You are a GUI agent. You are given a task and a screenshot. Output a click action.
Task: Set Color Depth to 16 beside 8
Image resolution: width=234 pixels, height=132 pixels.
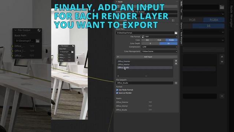coord(169,43)
